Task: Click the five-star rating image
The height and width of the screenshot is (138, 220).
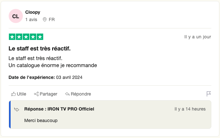Action: [26, 37]
